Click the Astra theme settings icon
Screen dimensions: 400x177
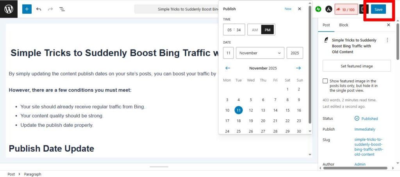point(329,9)
